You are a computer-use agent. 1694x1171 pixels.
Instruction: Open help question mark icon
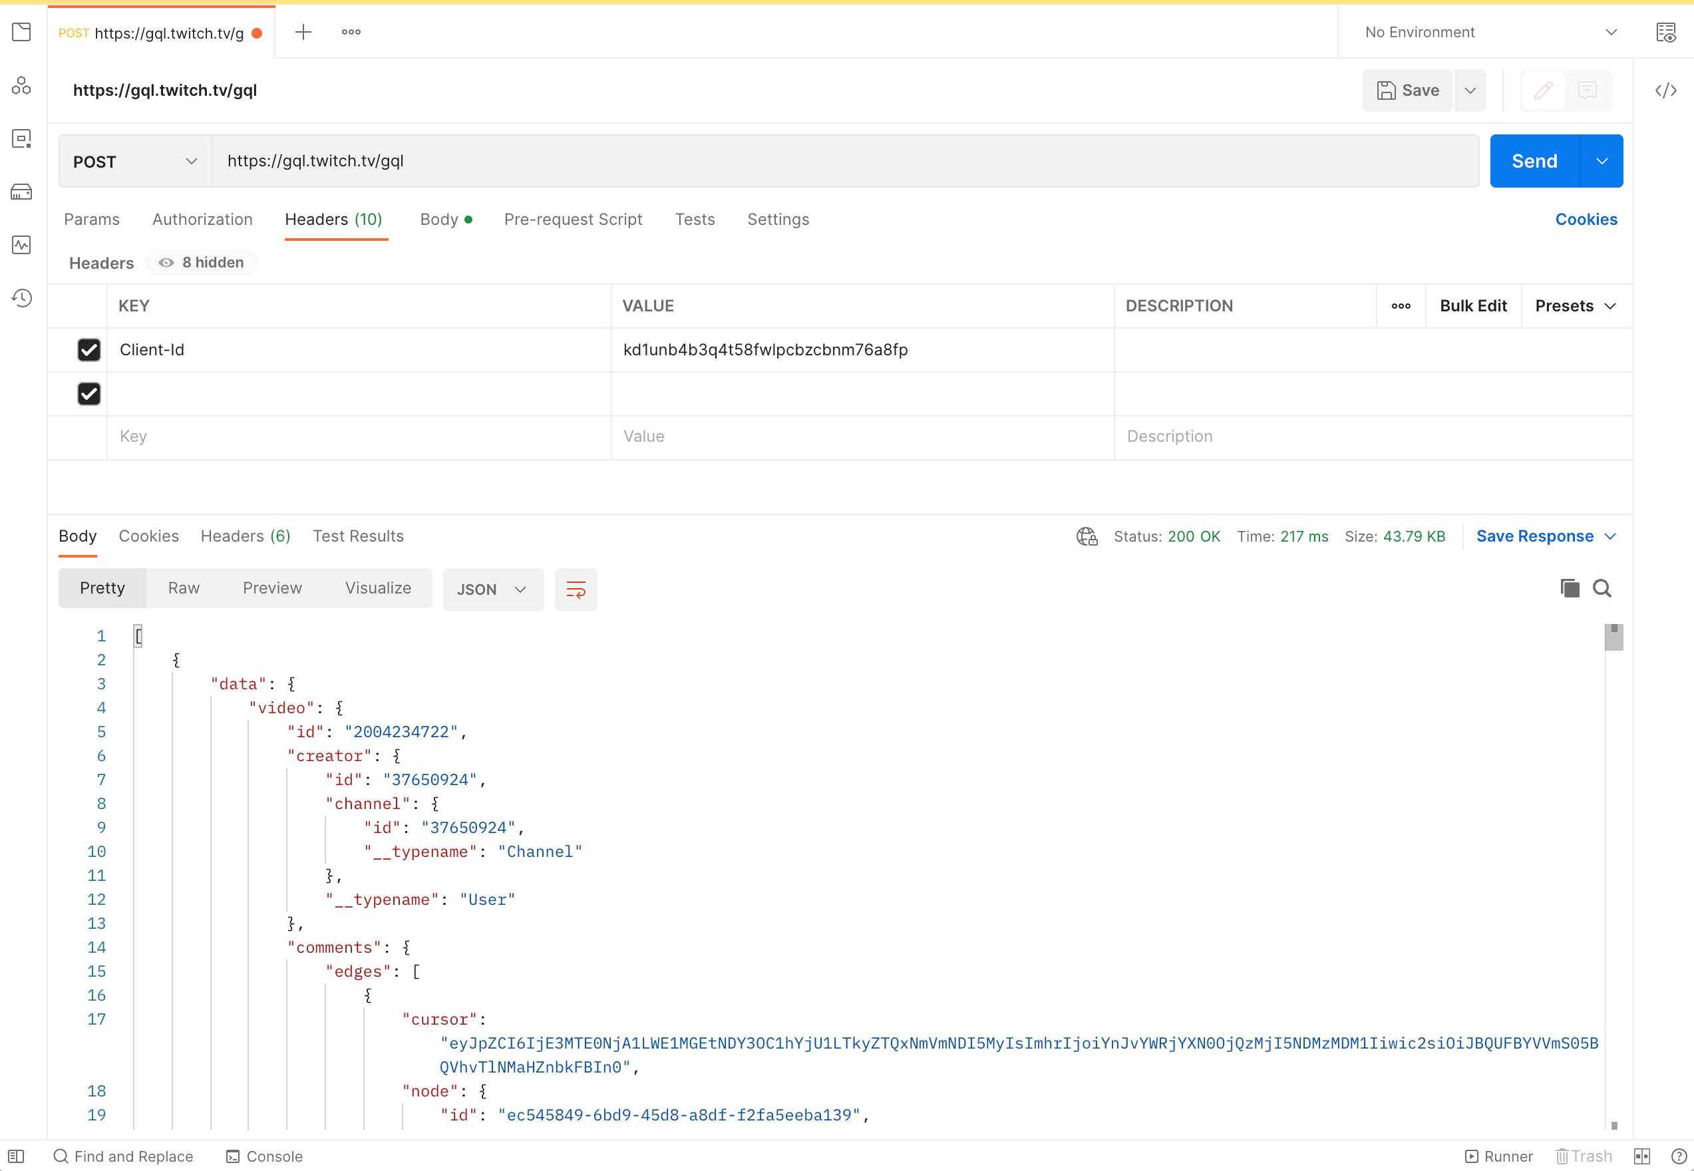coord(1679,1156)
